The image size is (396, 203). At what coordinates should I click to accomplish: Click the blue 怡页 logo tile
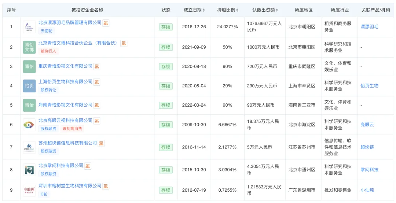(x=29, y=86)
